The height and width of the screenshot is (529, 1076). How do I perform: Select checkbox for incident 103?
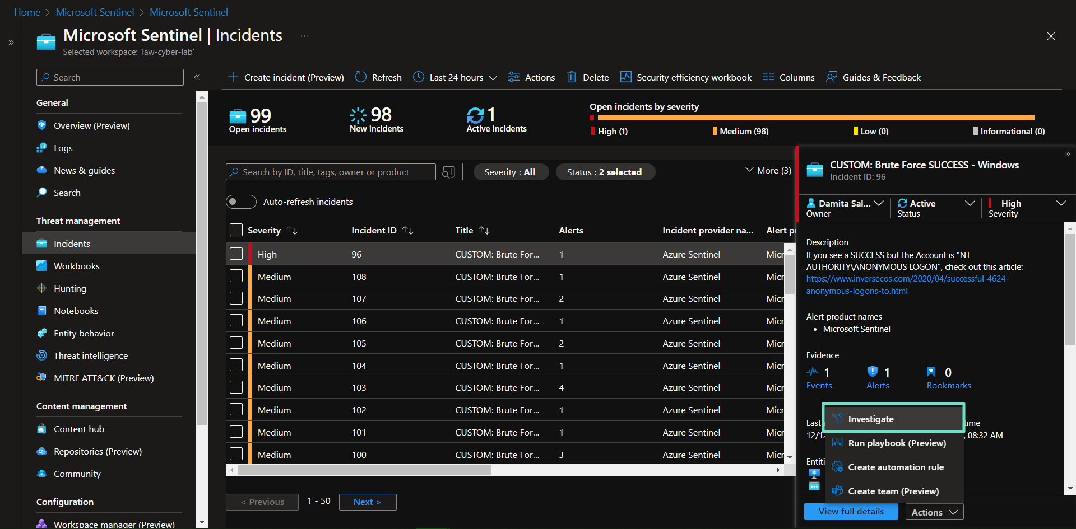pyautogui.click(x=236, y=387)
